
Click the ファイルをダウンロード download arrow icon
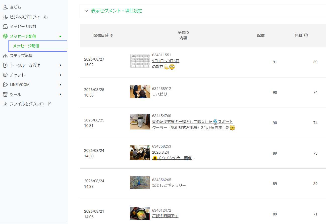pyautogui.click(x=5, y=104)
